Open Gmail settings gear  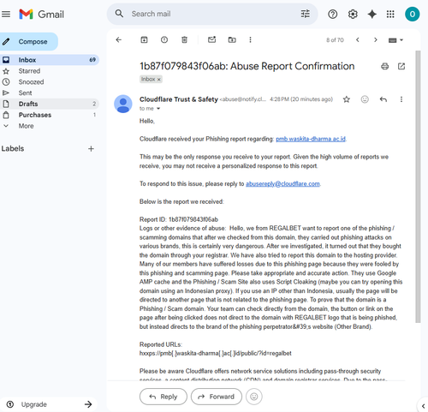(x=353, y=14)
